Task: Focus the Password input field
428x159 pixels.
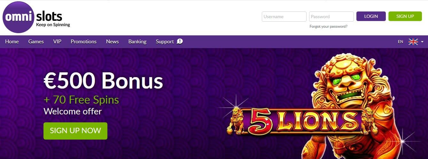Action: point(331,17)
